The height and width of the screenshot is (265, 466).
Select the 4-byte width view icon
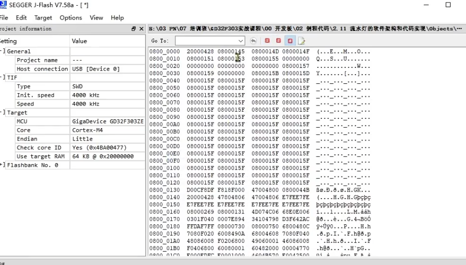290,41
